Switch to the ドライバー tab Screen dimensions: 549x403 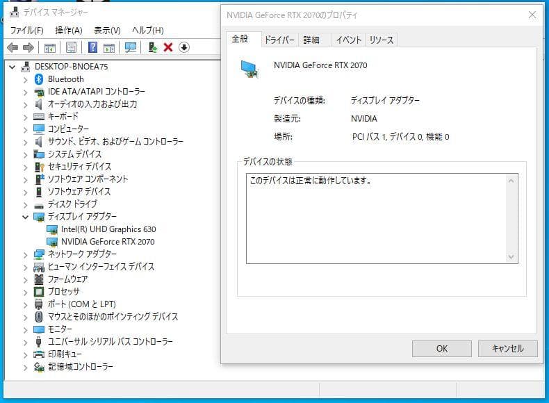point(280,40)
